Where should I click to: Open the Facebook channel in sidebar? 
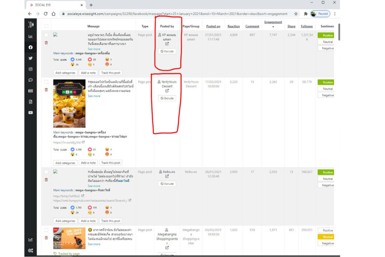point(30,47)
